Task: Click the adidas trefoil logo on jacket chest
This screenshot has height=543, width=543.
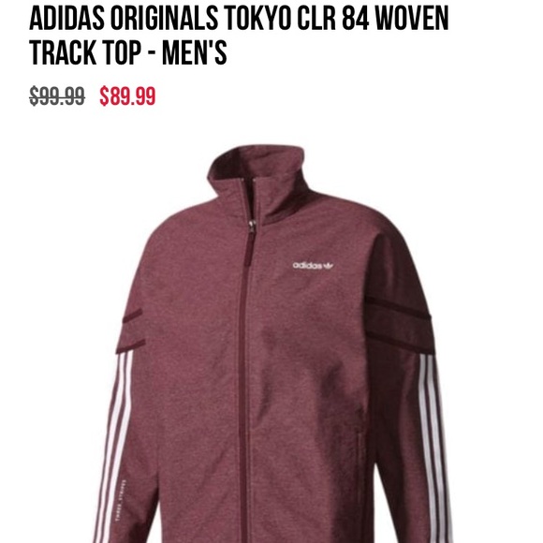Action: 328,266
